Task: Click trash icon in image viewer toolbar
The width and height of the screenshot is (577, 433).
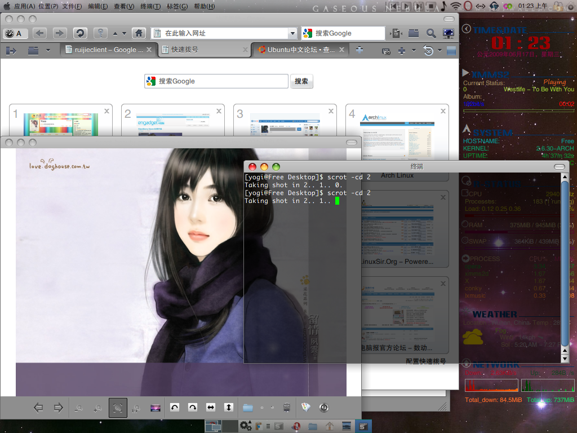Action: pos(287,407)
